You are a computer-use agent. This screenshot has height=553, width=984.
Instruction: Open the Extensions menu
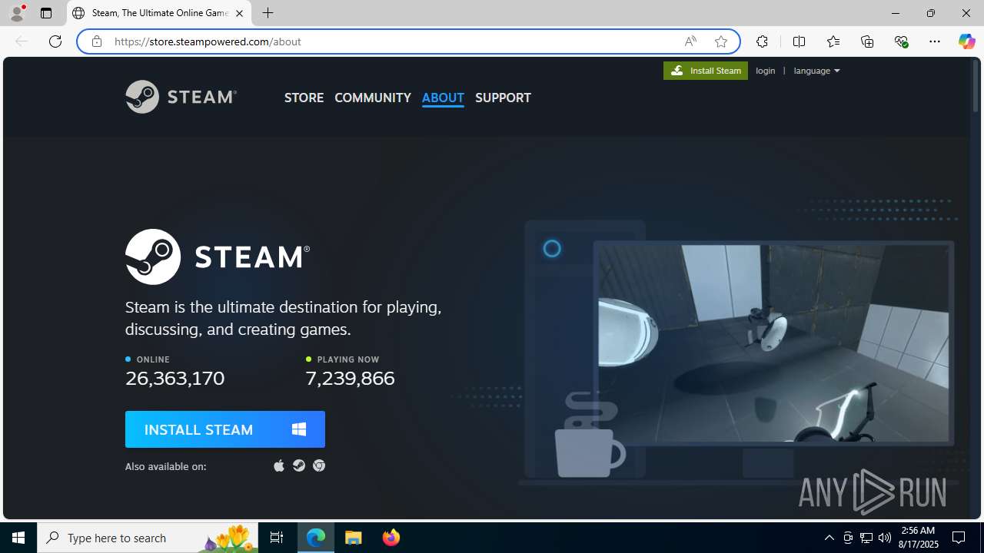click(762, 41)
